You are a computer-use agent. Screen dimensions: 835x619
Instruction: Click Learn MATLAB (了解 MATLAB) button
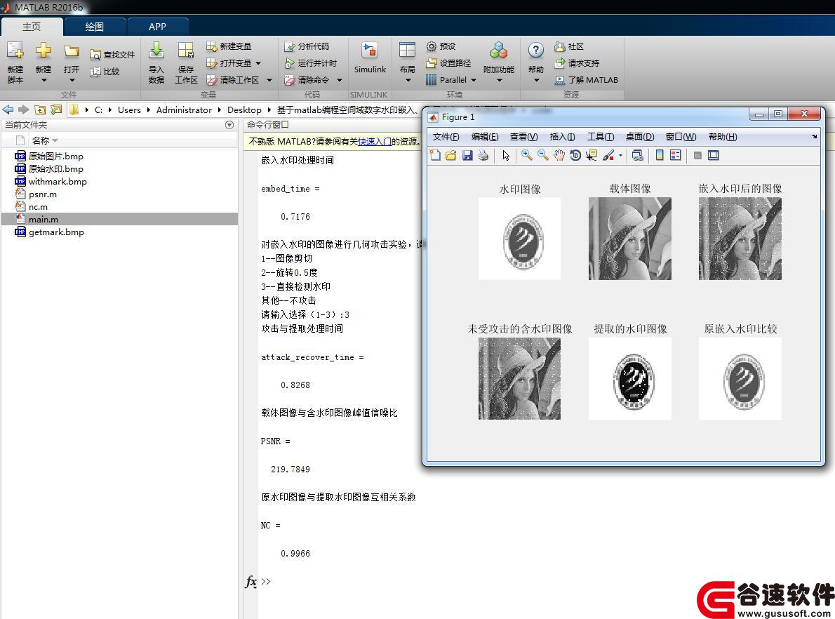pyautogui.click(x=587, y=80)
